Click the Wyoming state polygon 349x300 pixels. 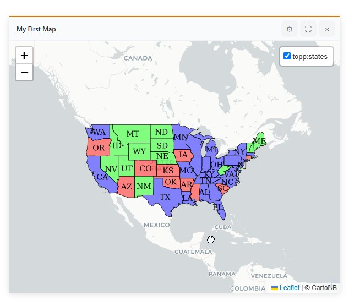pos(139,151)
